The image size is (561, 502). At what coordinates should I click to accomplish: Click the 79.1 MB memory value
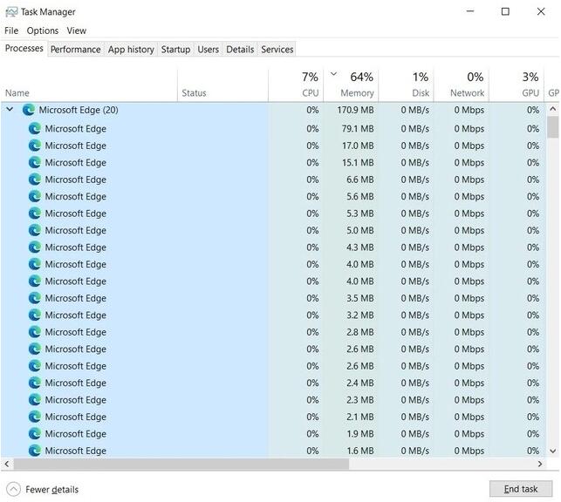[358, 129]
